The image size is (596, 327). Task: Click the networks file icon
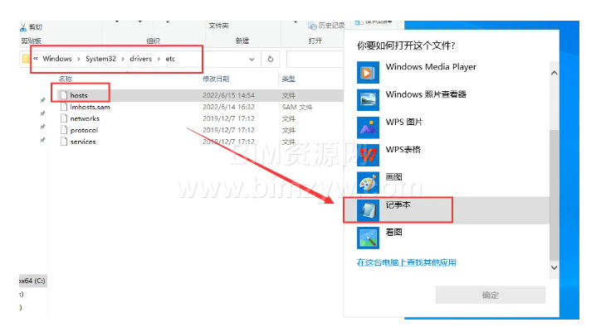[x=64, y=118]
